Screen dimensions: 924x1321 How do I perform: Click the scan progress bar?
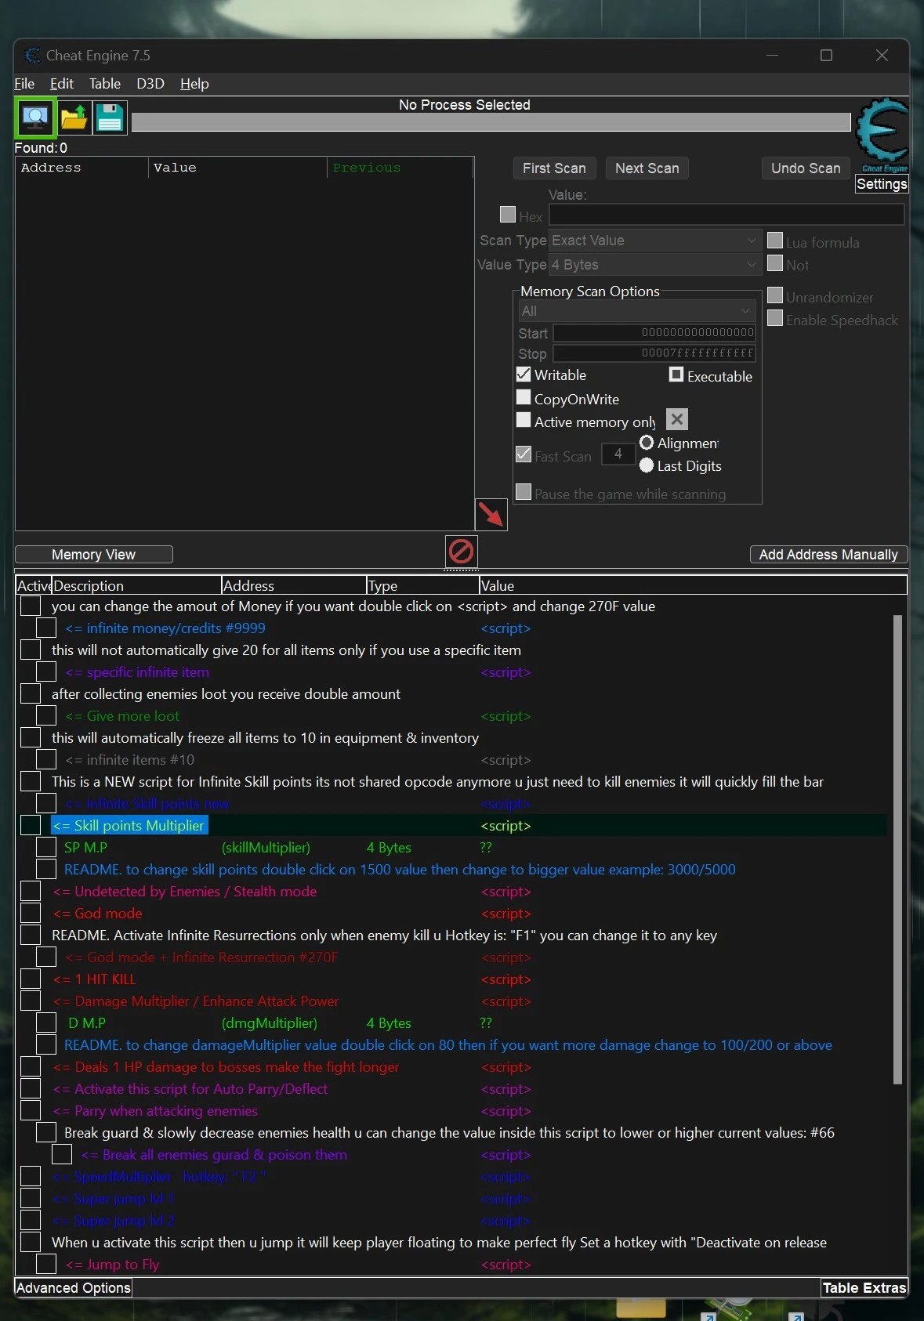point(491,122)
